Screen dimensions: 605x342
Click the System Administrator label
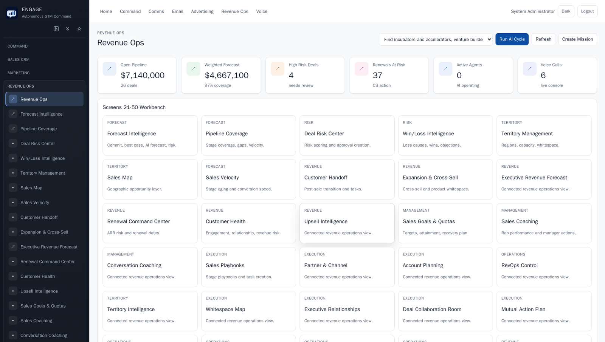coord(532,11)
